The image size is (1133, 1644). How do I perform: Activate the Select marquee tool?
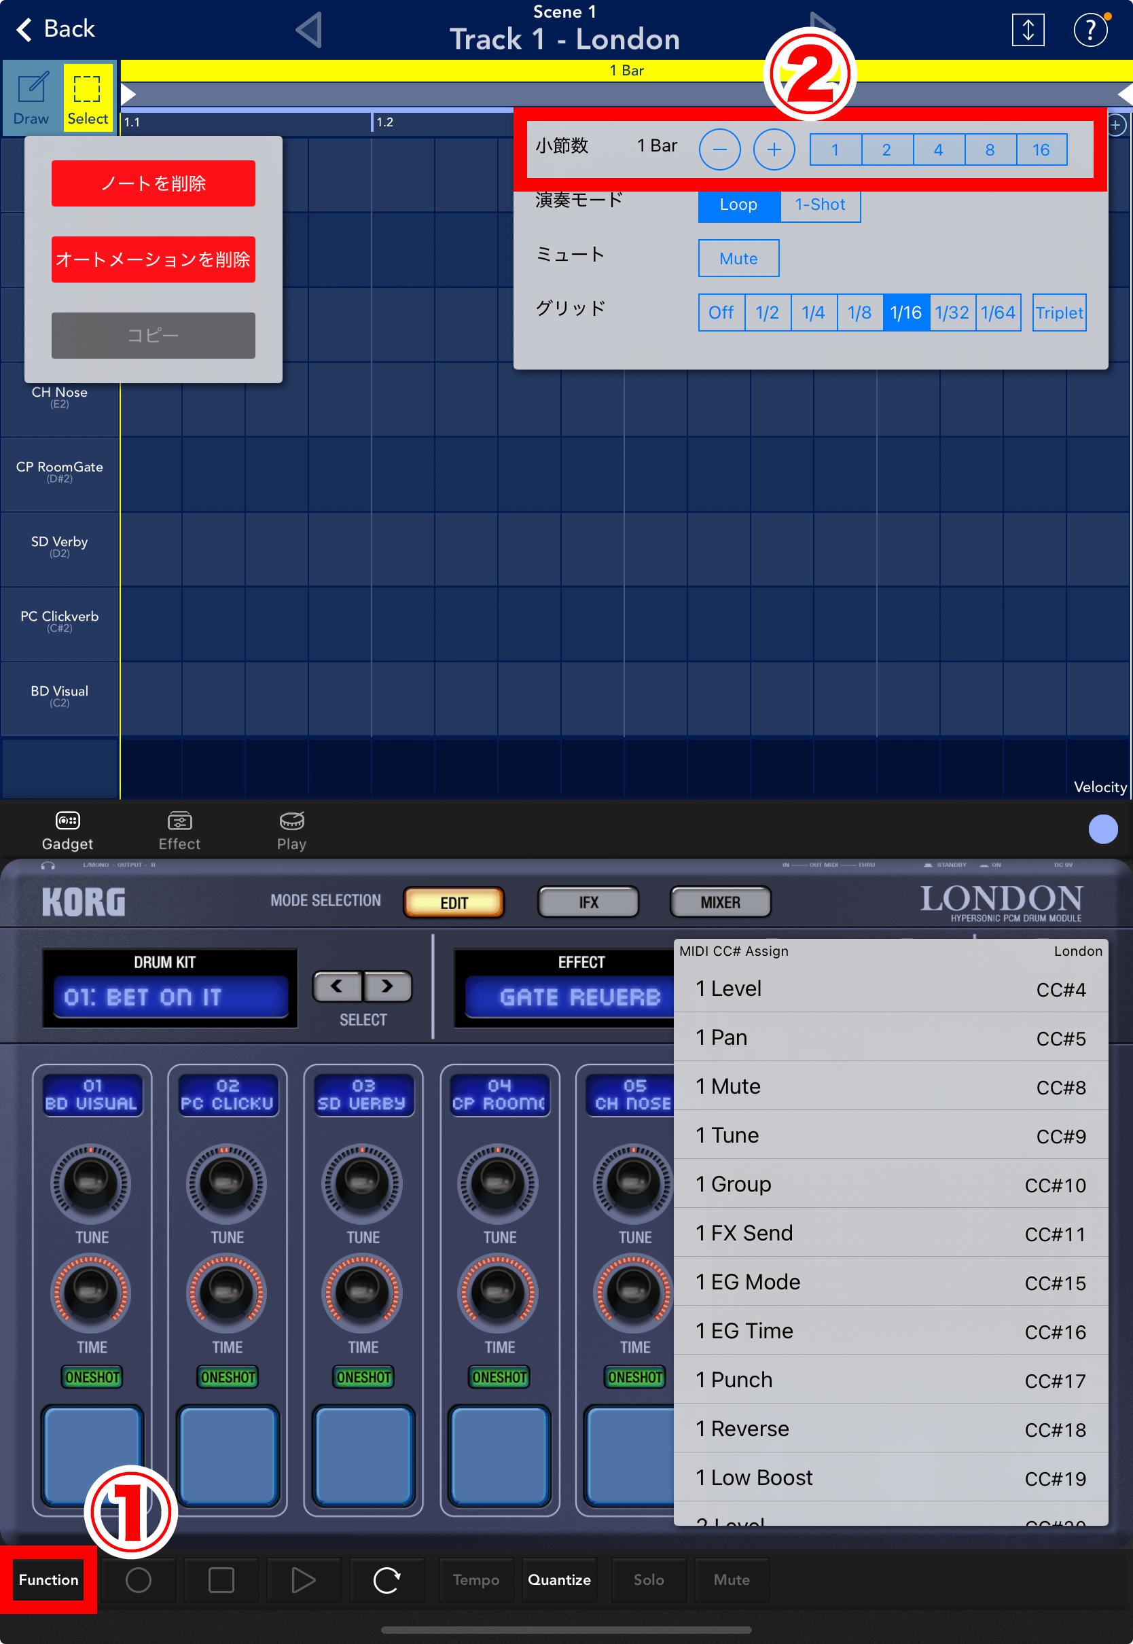(x=88, y=97)
